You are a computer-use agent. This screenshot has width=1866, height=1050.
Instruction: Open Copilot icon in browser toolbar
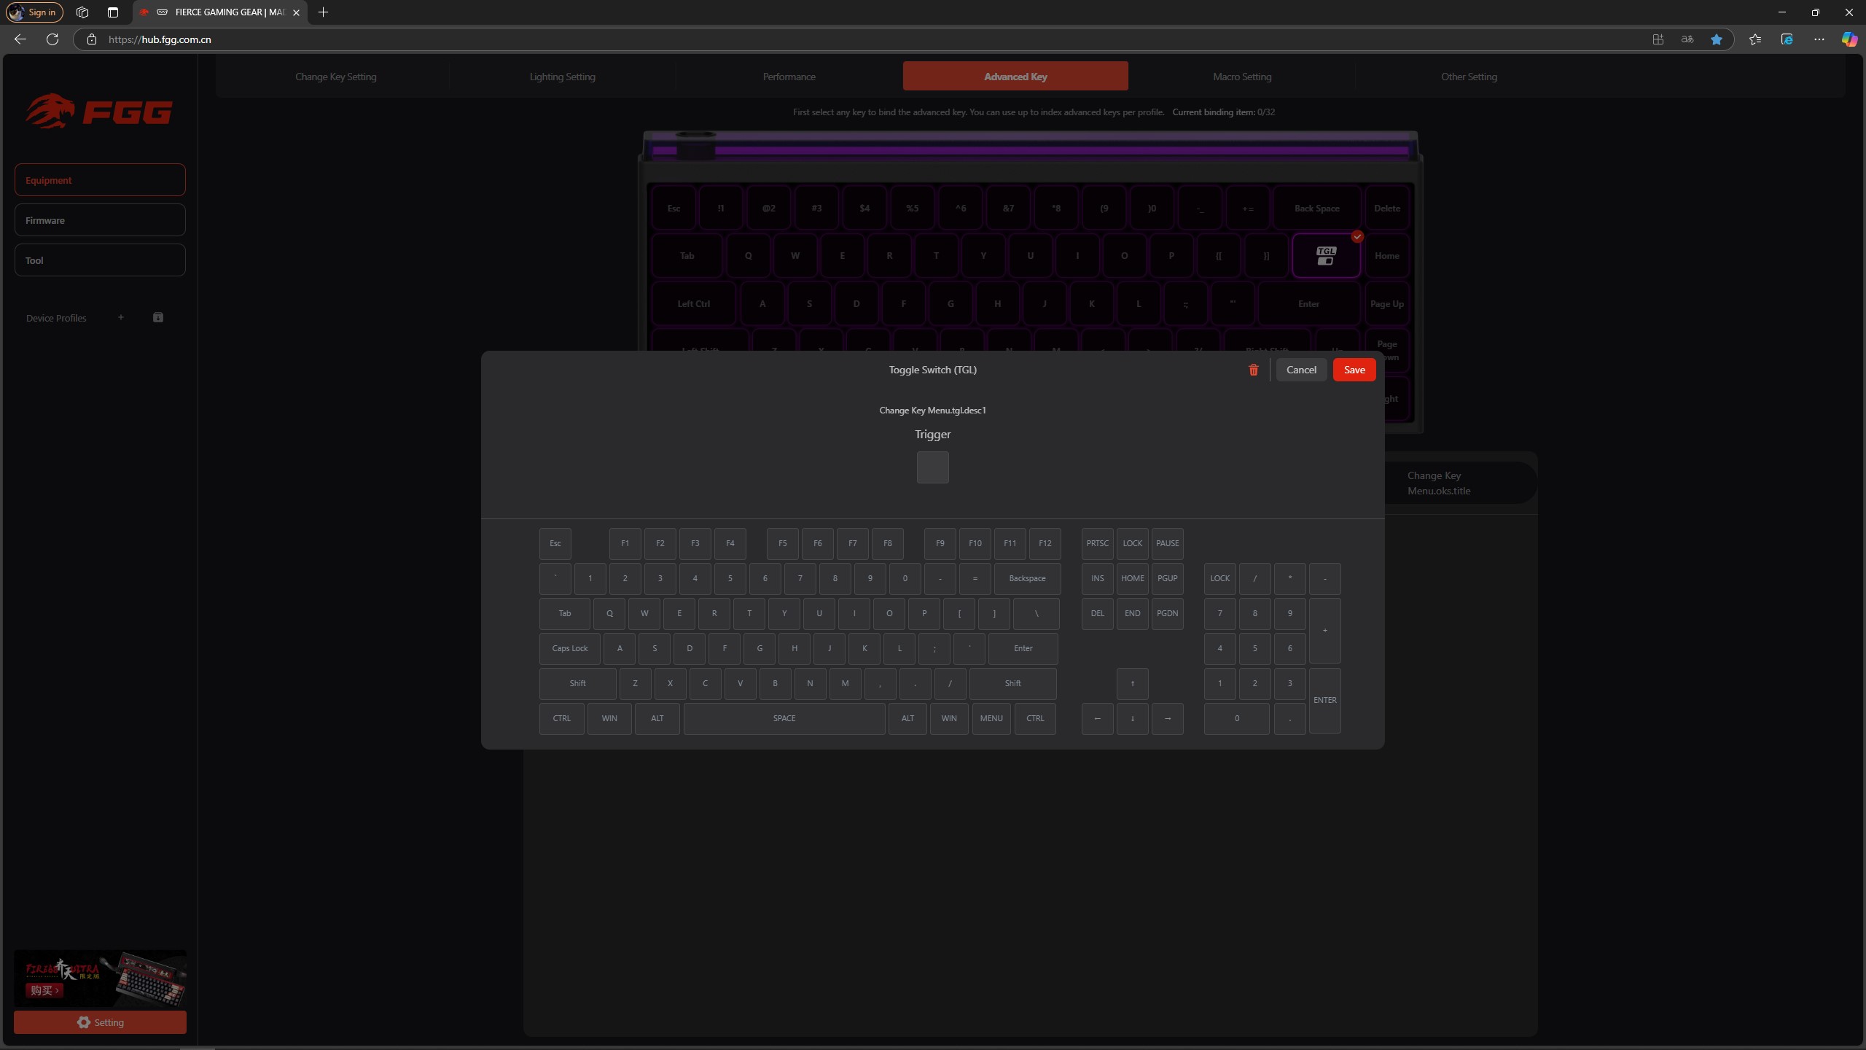point(1849,39)
